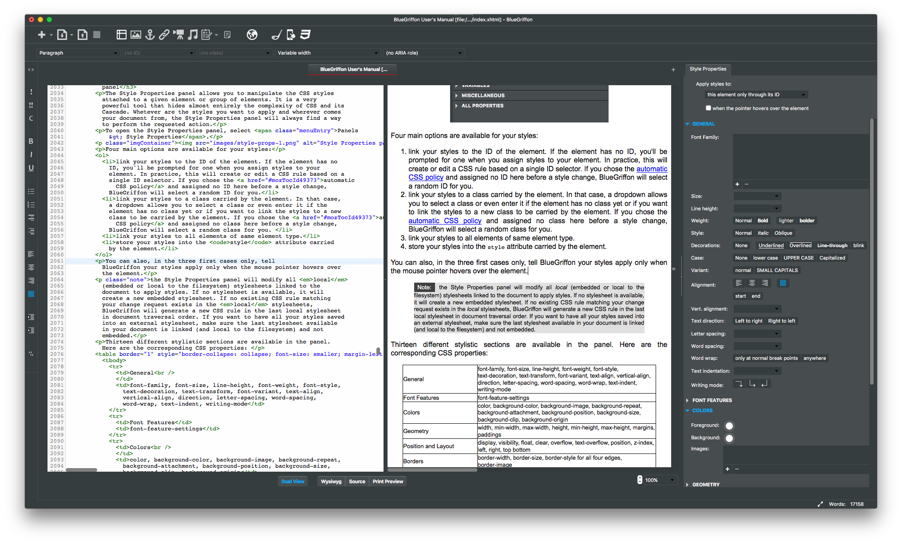Click the chain link icon
Image resolution: width=902 pixels, height=544 pixels.
tap(164, 35)
